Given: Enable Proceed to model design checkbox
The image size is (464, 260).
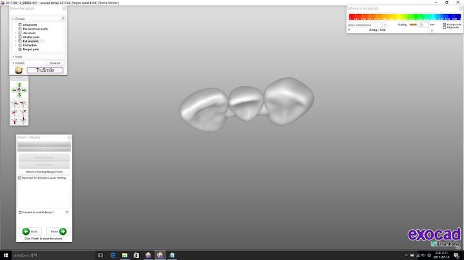Looking at the screenshot, I should coord(20,212).
